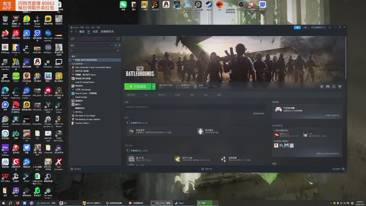Open the OBS Studio icon on desktop top row
This screenshot has height=206, width=366.
pyautogui.click(x=241, y=6)
